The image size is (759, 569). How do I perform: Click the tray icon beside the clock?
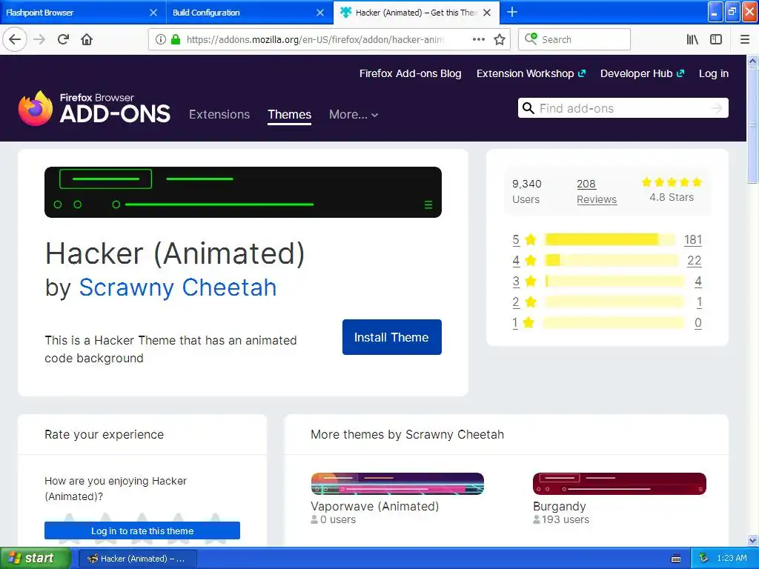click(703, 559)
